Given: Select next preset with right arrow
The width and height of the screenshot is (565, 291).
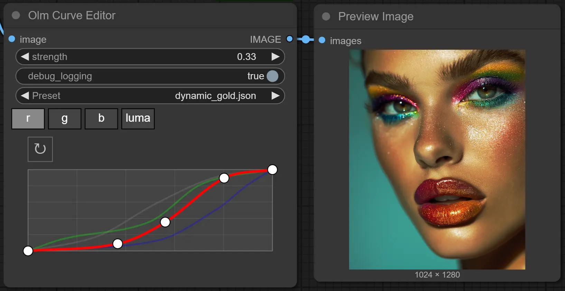Looking at the screenshot, I should click(275, 96).
